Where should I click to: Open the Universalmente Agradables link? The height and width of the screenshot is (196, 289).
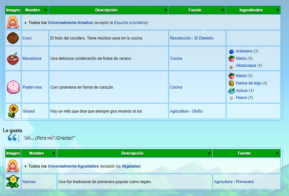point(73,166)
